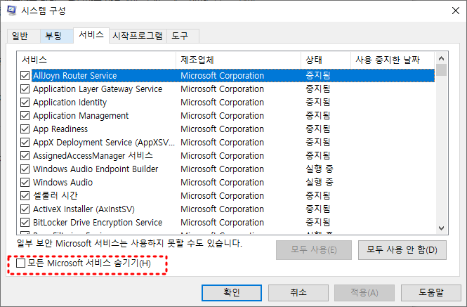Click the scrollbar up arrow

point(442,58)
